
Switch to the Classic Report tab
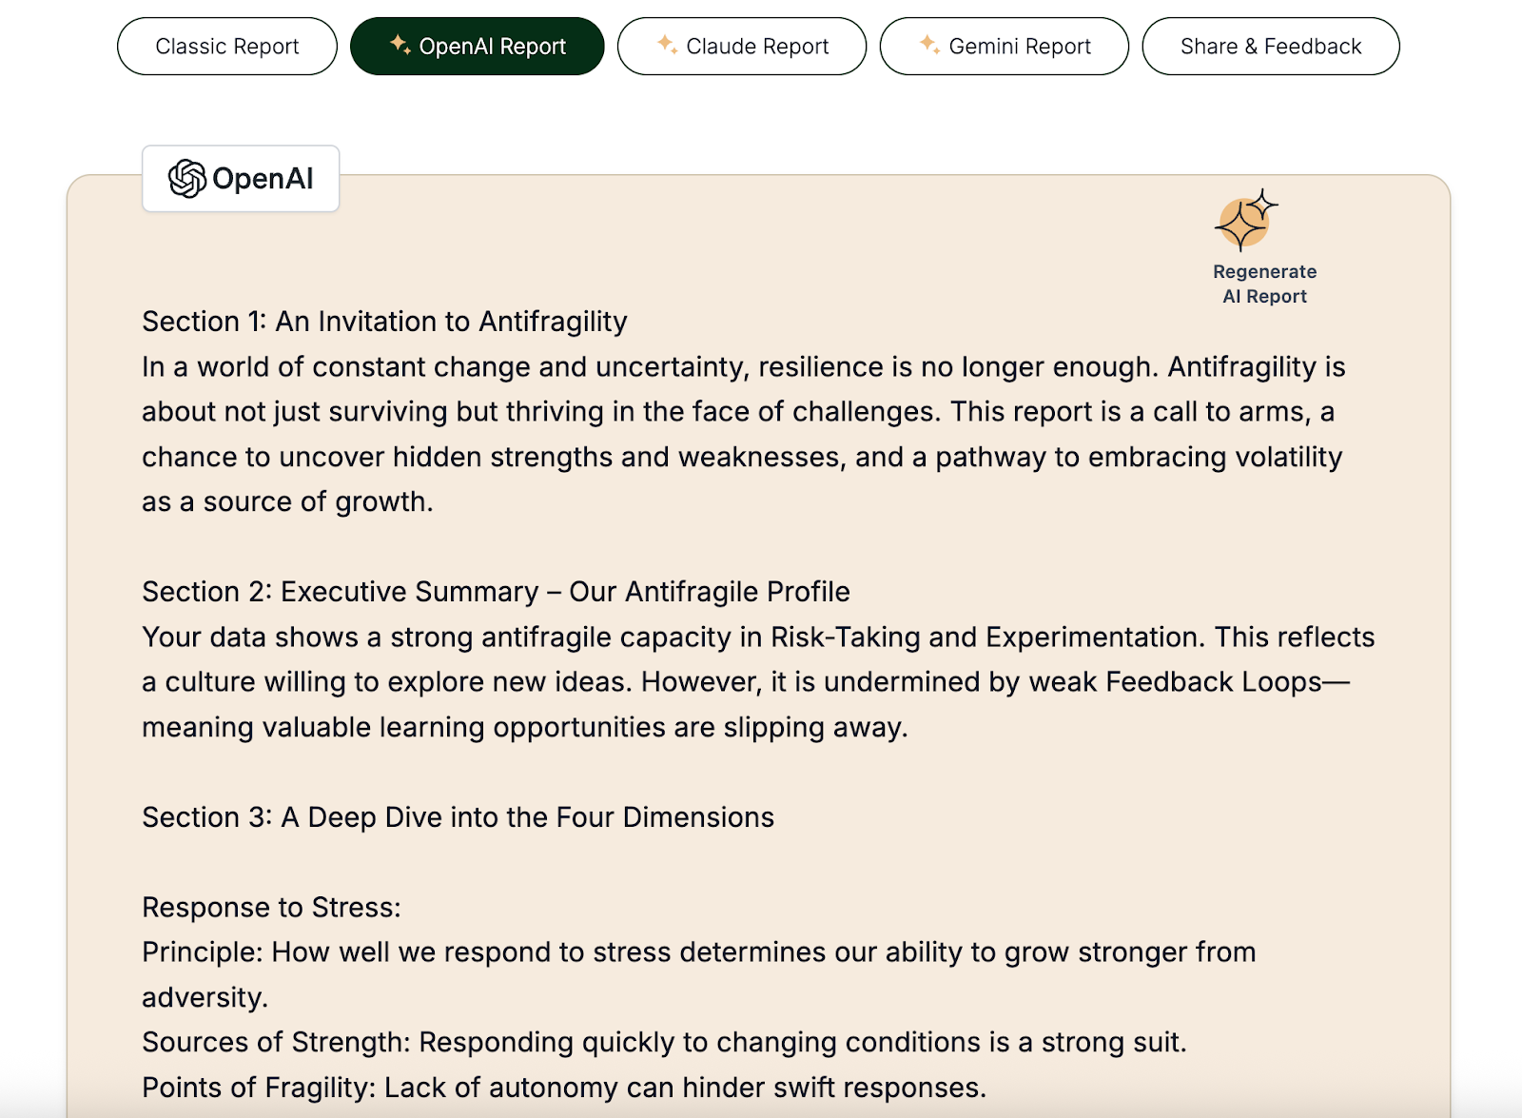(226, 47)
